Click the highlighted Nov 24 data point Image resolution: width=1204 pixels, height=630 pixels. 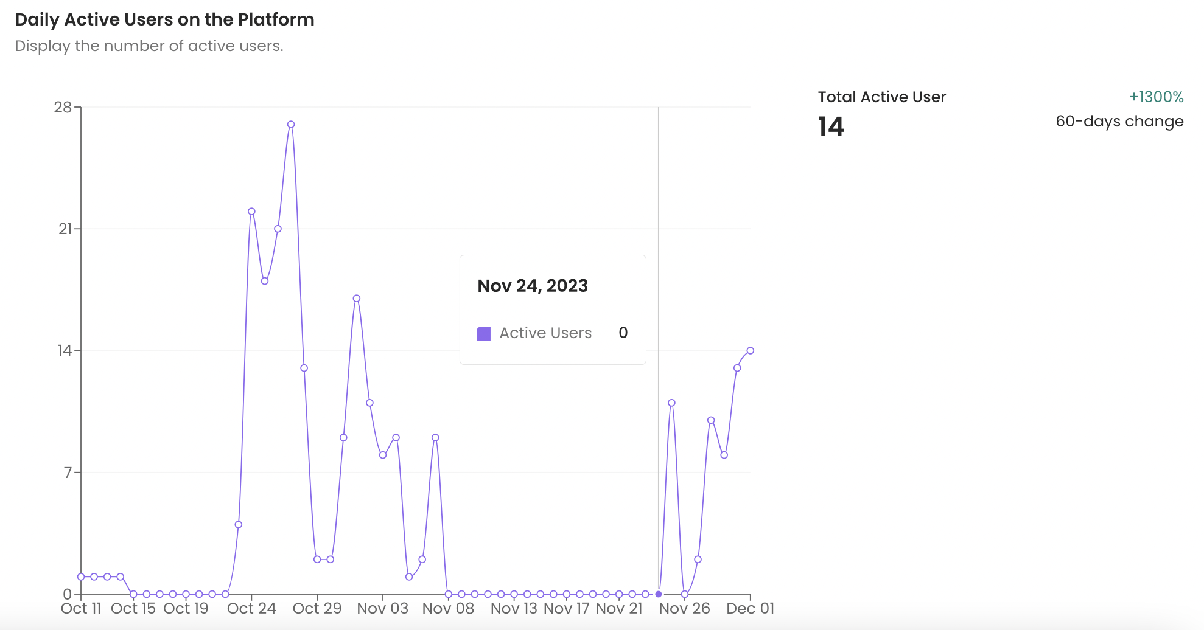[659, 594]
